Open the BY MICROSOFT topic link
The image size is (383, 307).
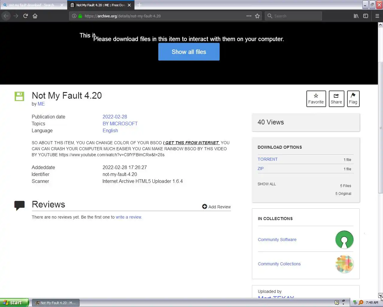(120, 124)
